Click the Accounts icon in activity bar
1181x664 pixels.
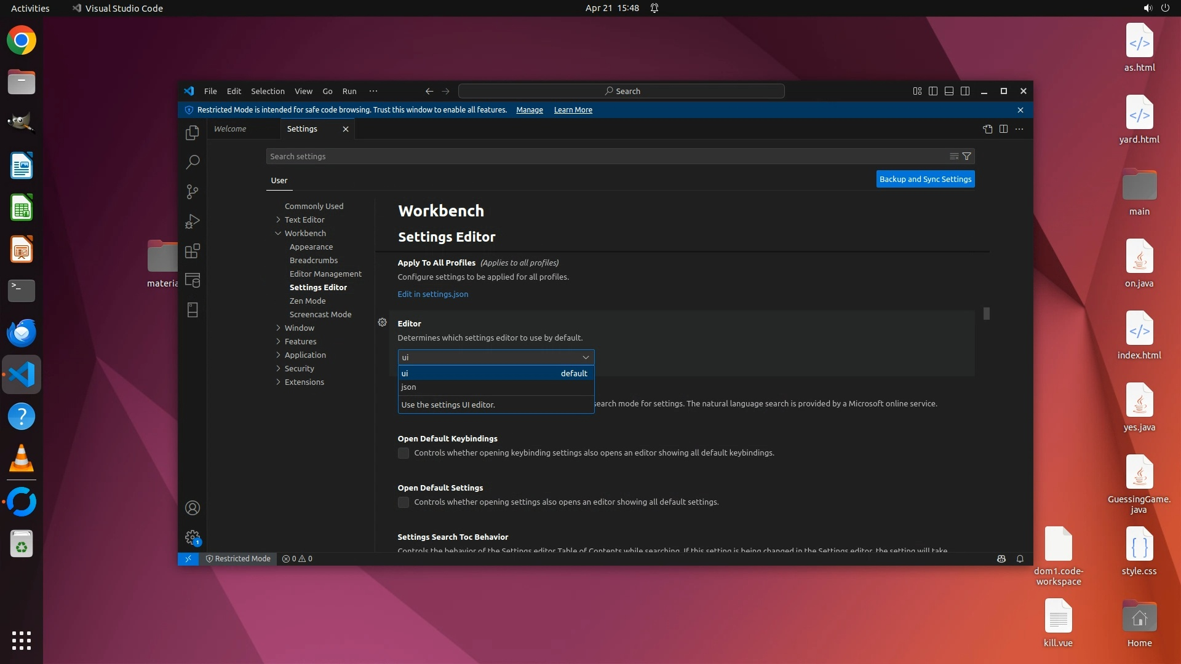[193, 508]
